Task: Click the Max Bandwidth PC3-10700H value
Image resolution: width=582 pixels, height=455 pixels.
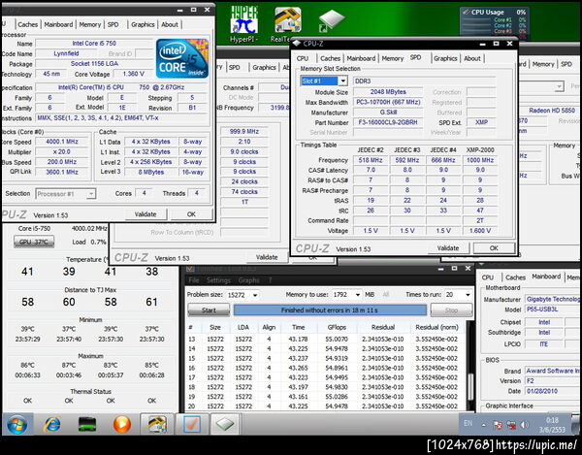Action: pos(387,102)
